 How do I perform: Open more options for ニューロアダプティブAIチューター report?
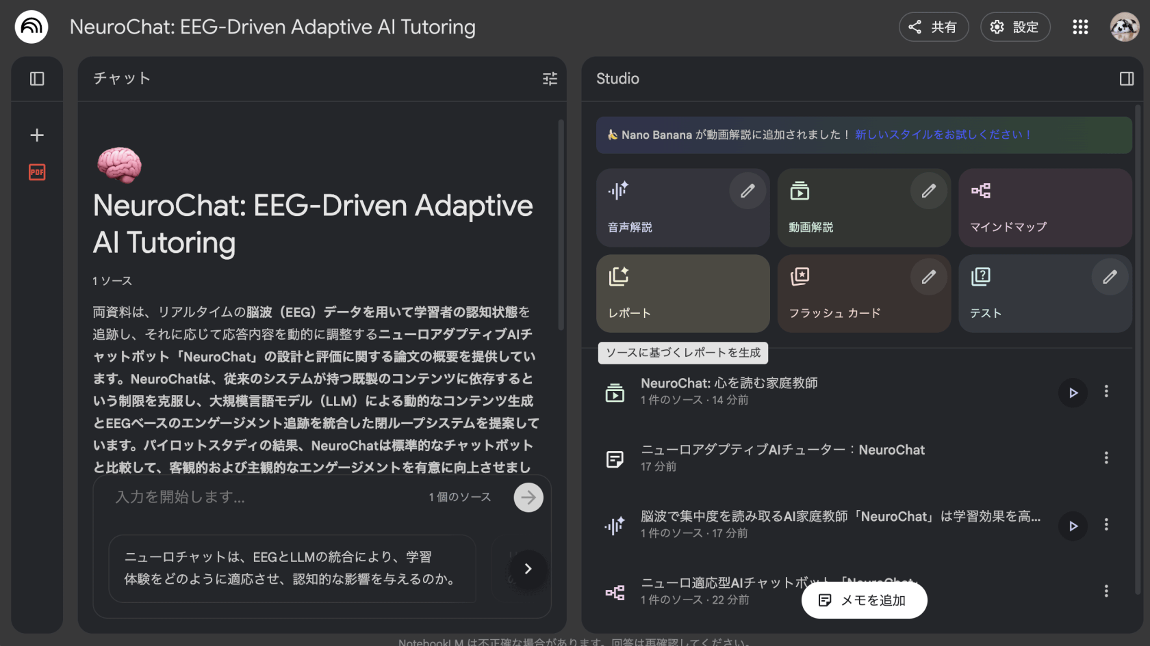click(x=1106, y=458)
